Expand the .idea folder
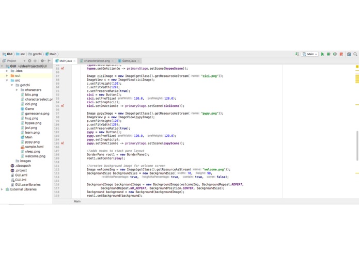This screenshot has height=255, width=359. (x=7, y=71)
